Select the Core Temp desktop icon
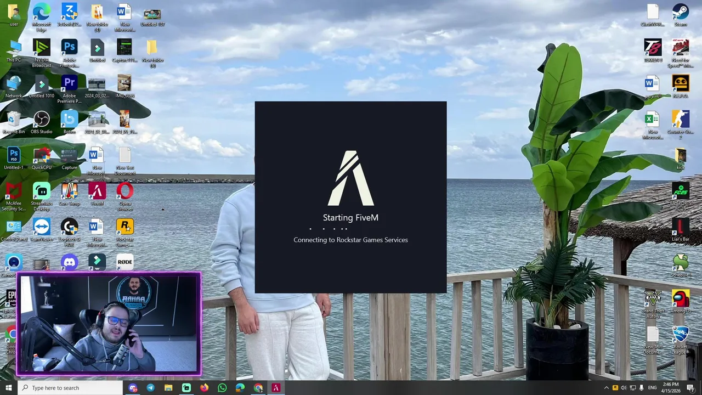The image size is (702, 395). 69,195
